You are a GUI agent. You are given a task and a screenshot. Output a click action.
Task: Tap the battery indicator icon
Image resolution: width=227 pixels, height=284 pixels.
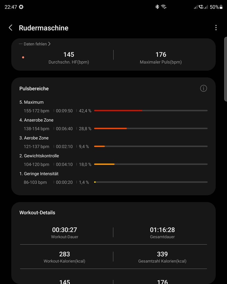tap(221, 7)
